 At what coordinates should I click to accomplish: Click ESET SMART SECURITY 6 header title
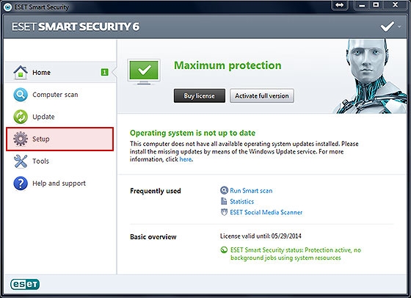pyautogui.click(x=76, y=26)
